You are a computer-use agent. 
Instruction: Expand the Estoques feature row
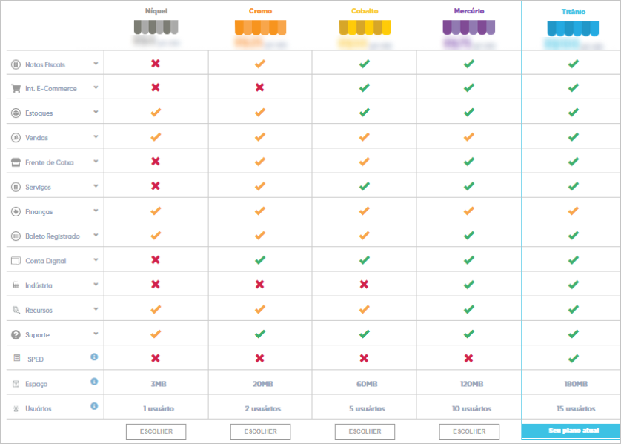tap(96, 112)
